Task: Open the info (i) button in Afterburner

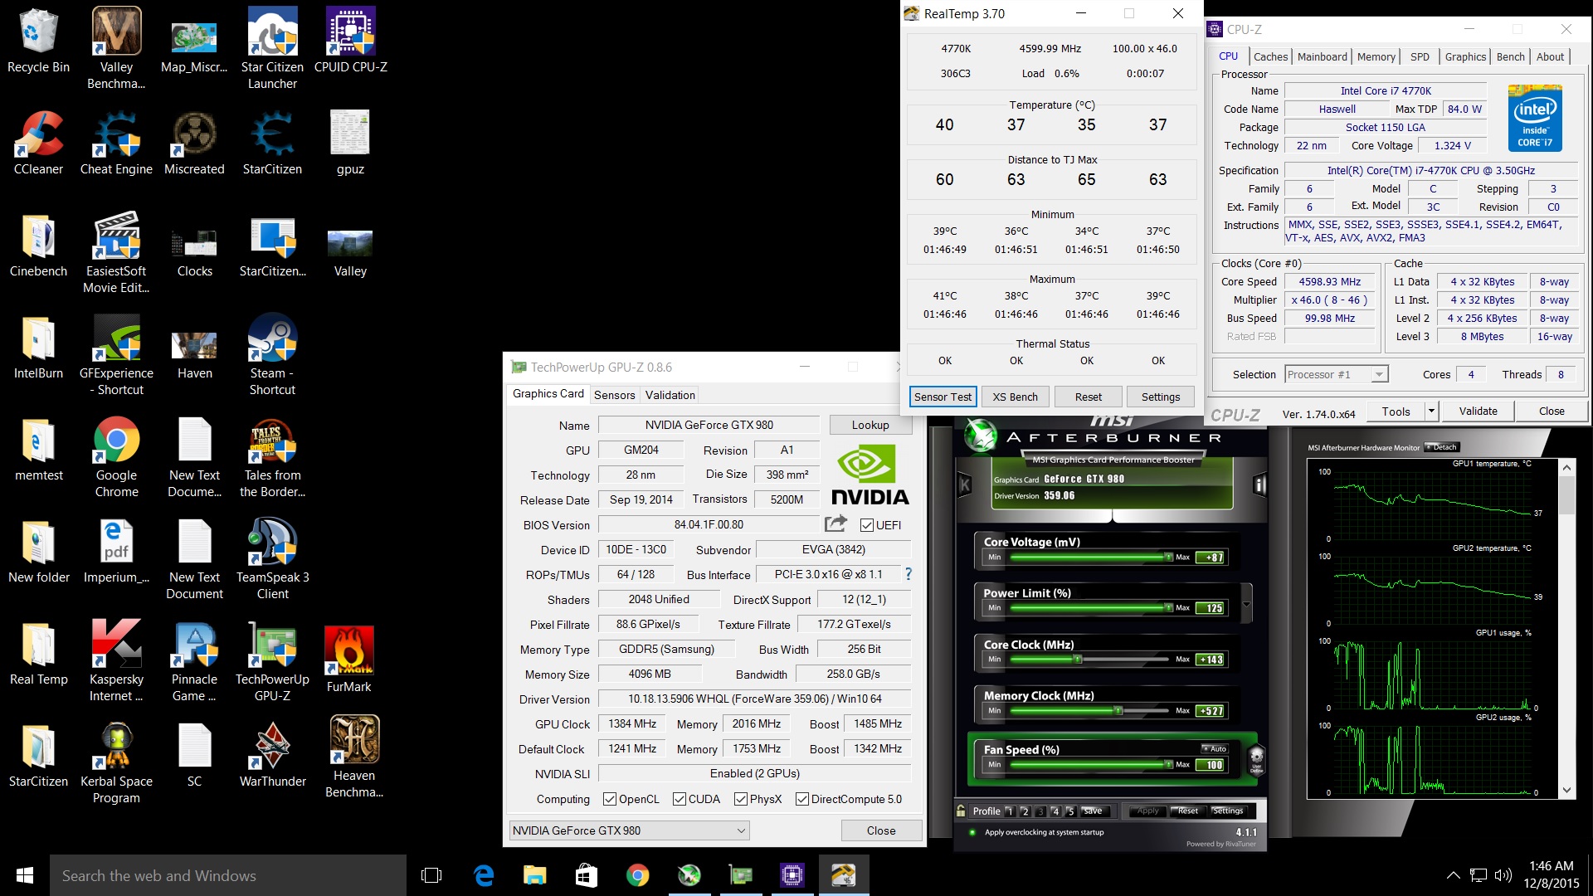Action: coord(1259,485)
